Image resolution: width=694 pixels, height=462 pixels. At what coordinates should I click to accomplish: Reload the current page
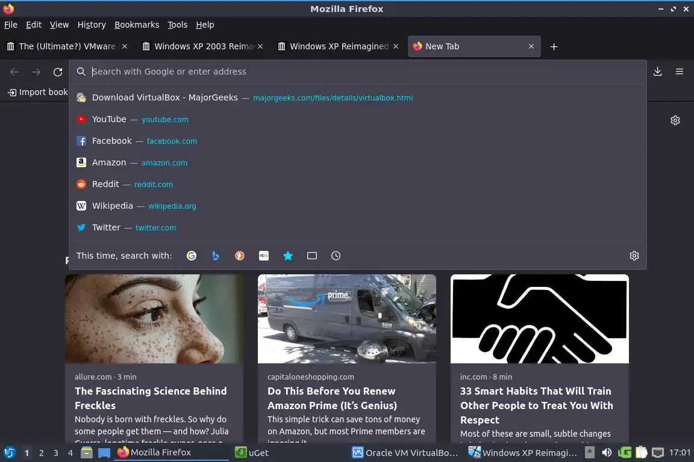(58, 72)
